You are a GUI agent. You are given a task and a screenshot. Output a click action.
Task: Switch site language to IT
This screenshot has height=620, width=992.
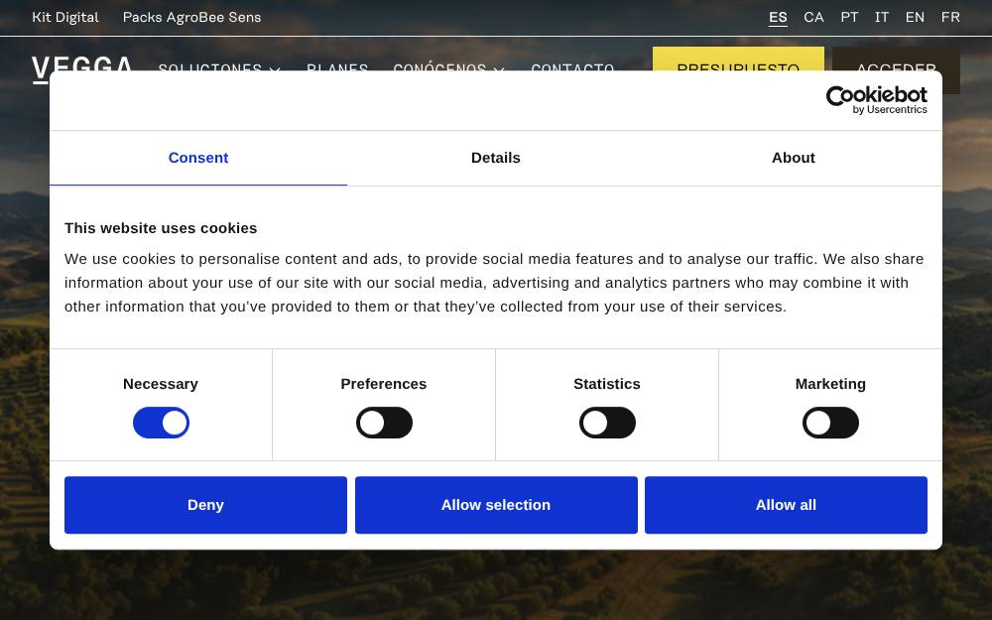tap(881, 17)
